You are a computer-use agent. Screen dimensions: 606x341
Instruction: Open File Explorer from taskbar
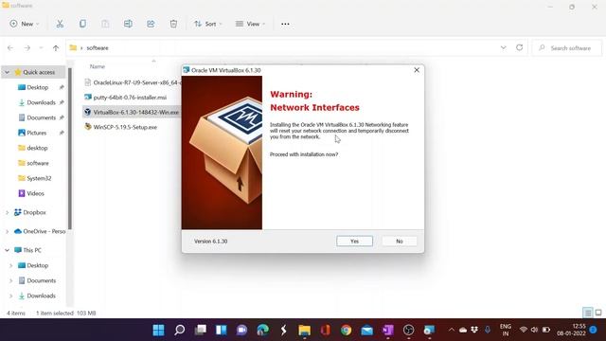tap(305, 330)
